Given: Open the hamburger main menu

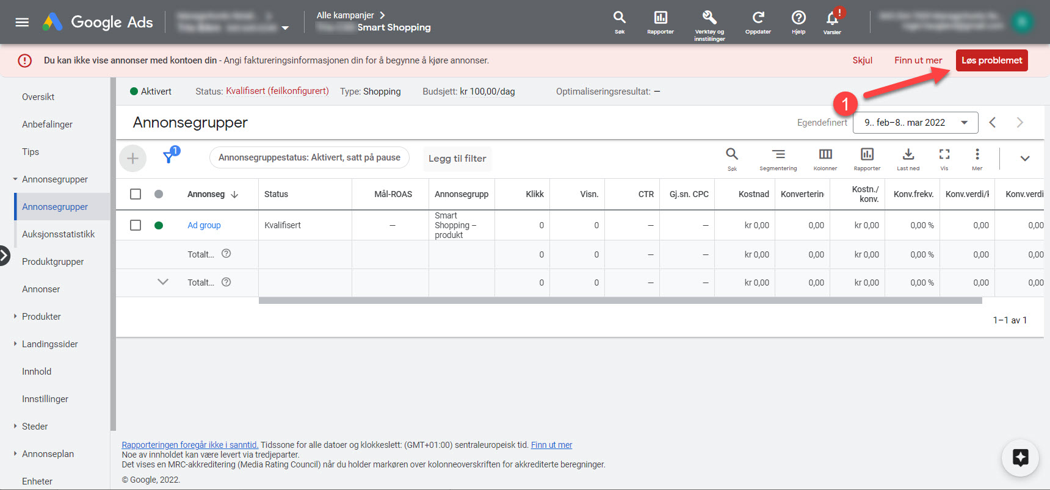Looking at the screenshot, I should coord(22,23).
